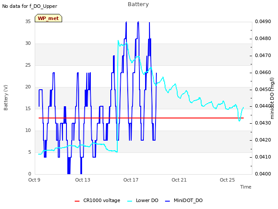Click the Oct 21 x-axis tick label
The image size is (278, 209).
179,180
